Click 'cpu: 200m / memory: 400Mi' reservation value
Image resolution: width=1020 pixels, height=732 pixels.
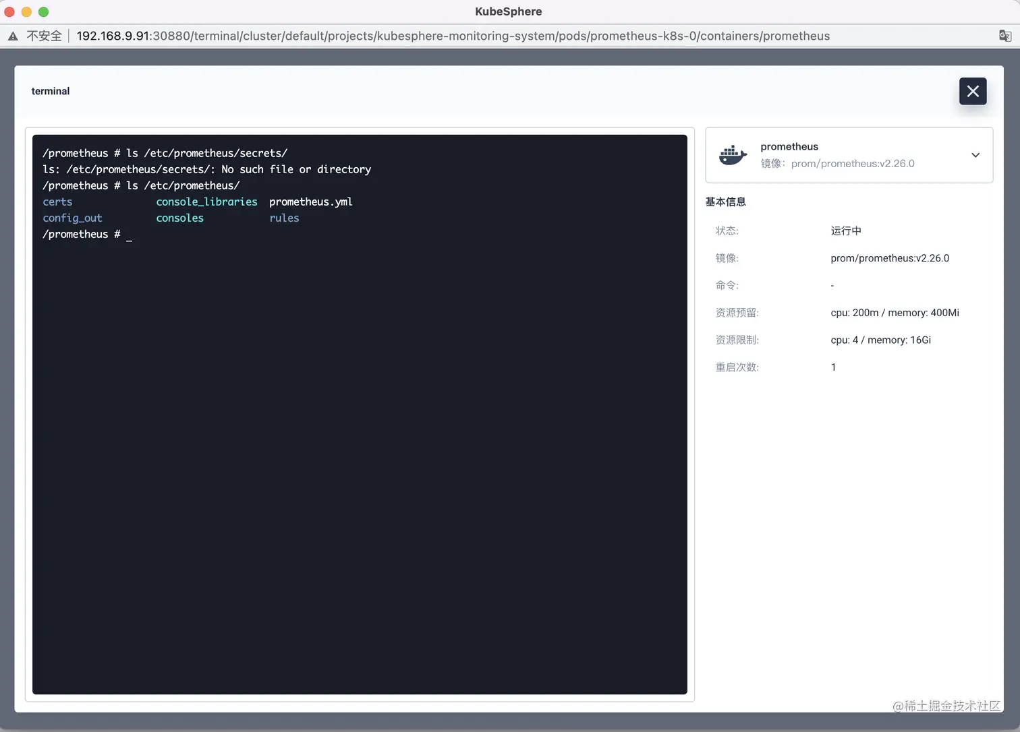(895, 313)
